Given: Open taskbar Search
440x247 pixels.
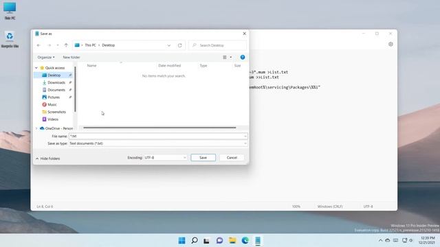Looking at the screenshot, I should (194, 240).
